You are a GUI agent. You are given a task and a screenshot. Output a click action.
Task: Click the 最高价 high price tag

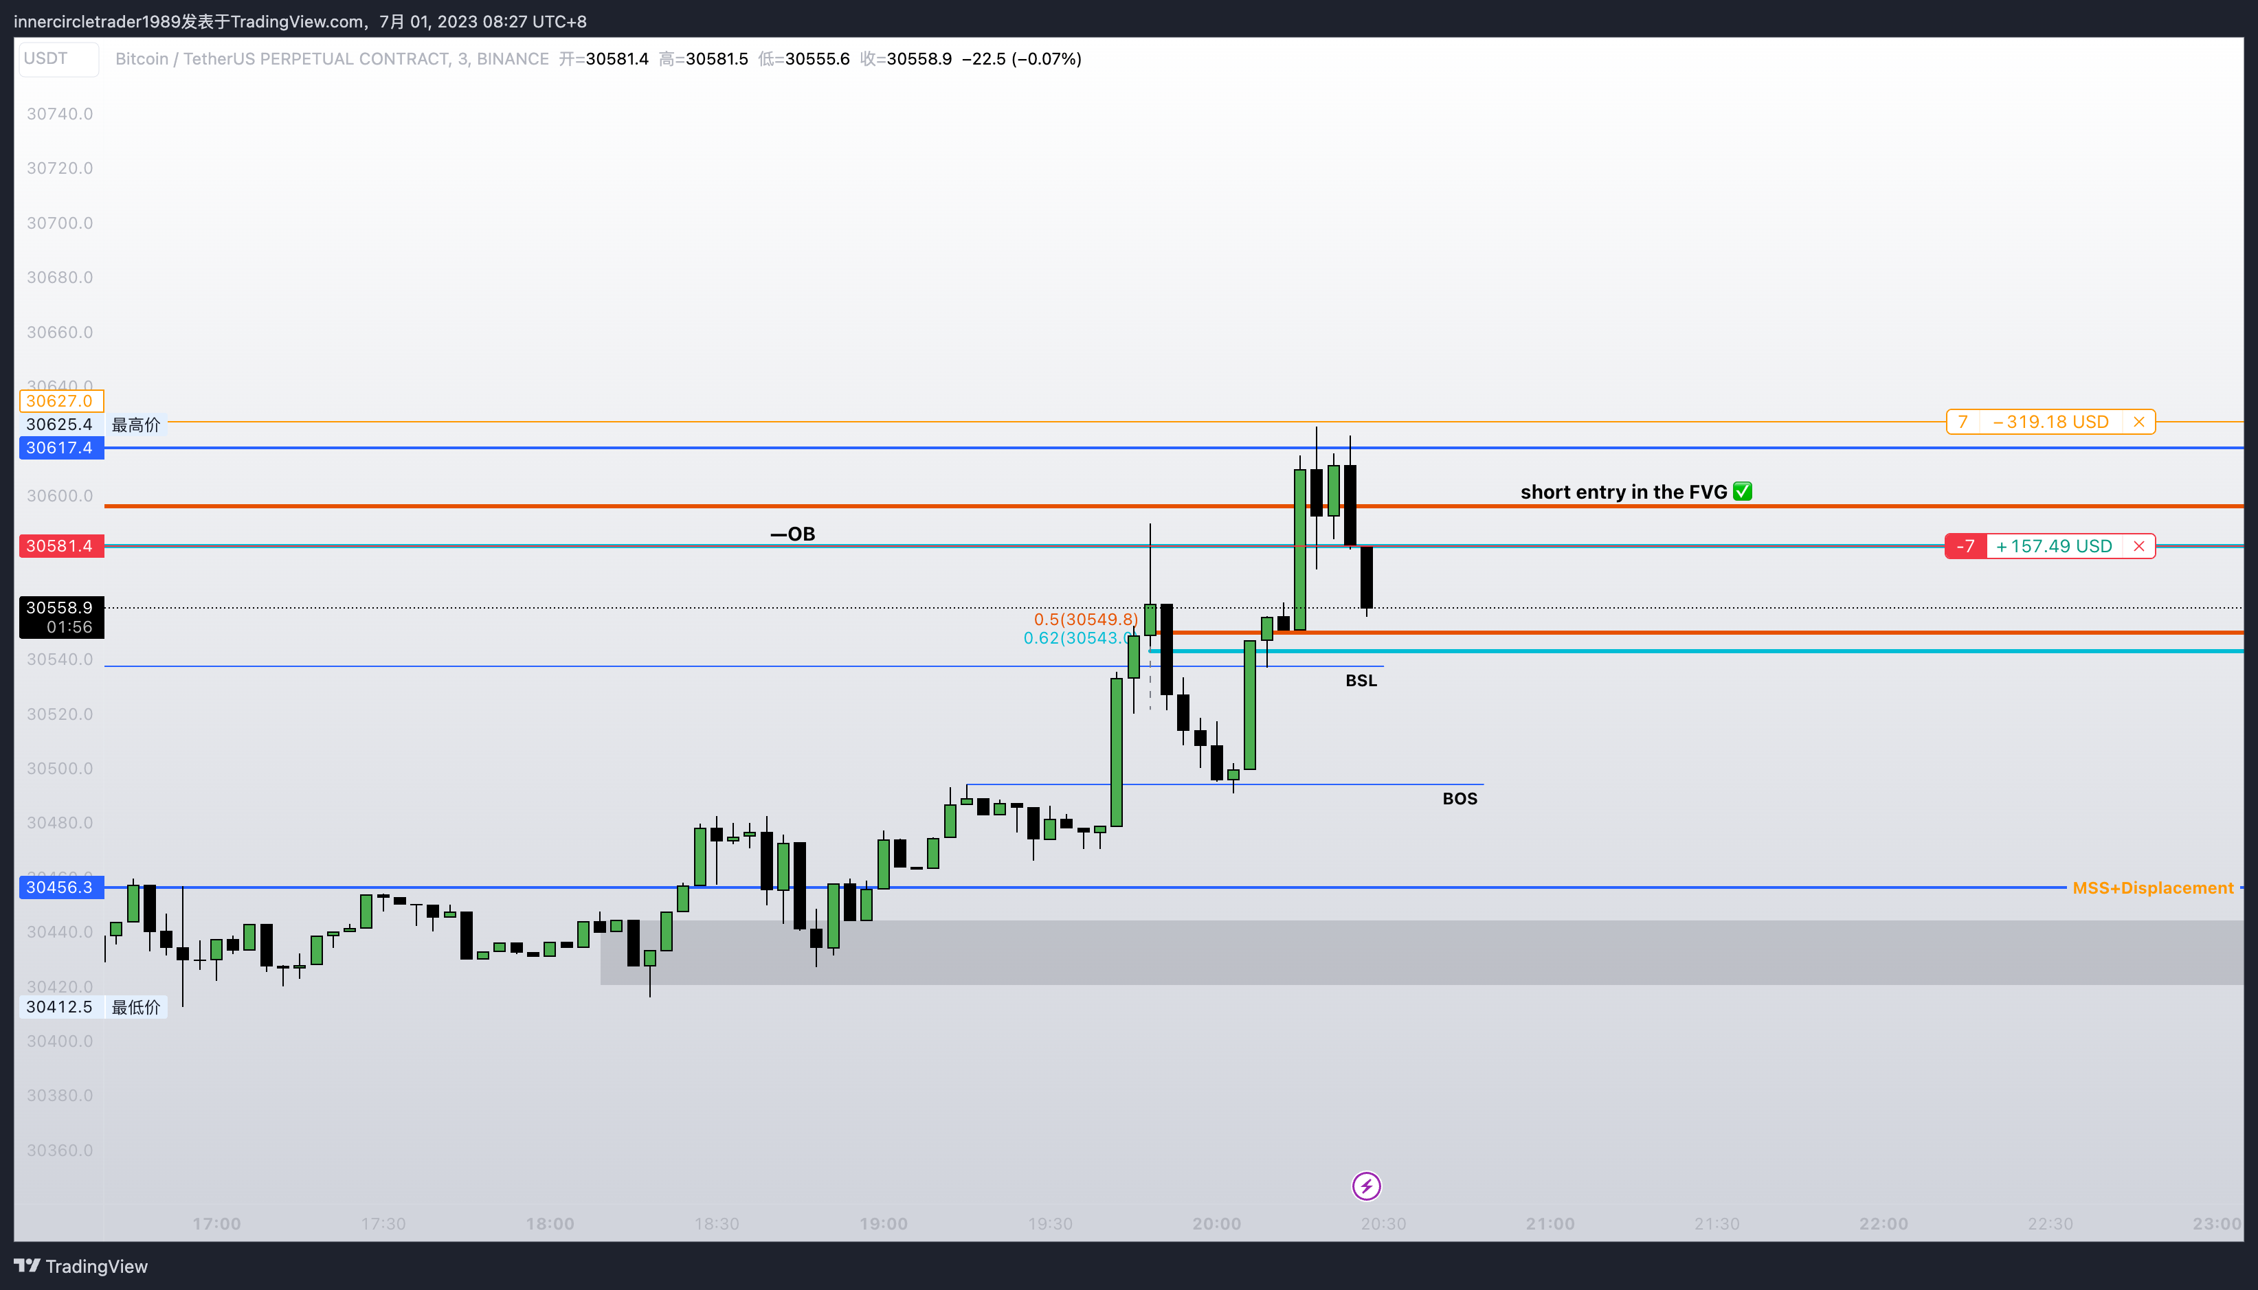point(135,425)
